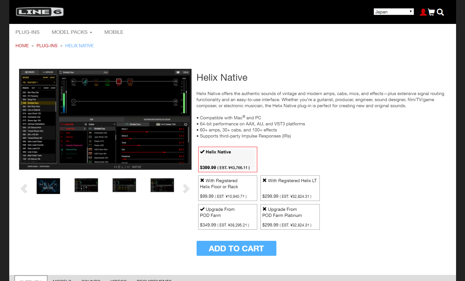Click the '64-bit performance on AAX, AU' bullet

tap(251, 124)
